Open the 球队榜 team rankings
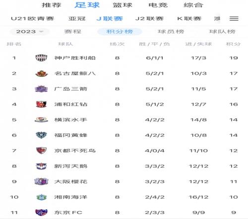 point(222,31)
